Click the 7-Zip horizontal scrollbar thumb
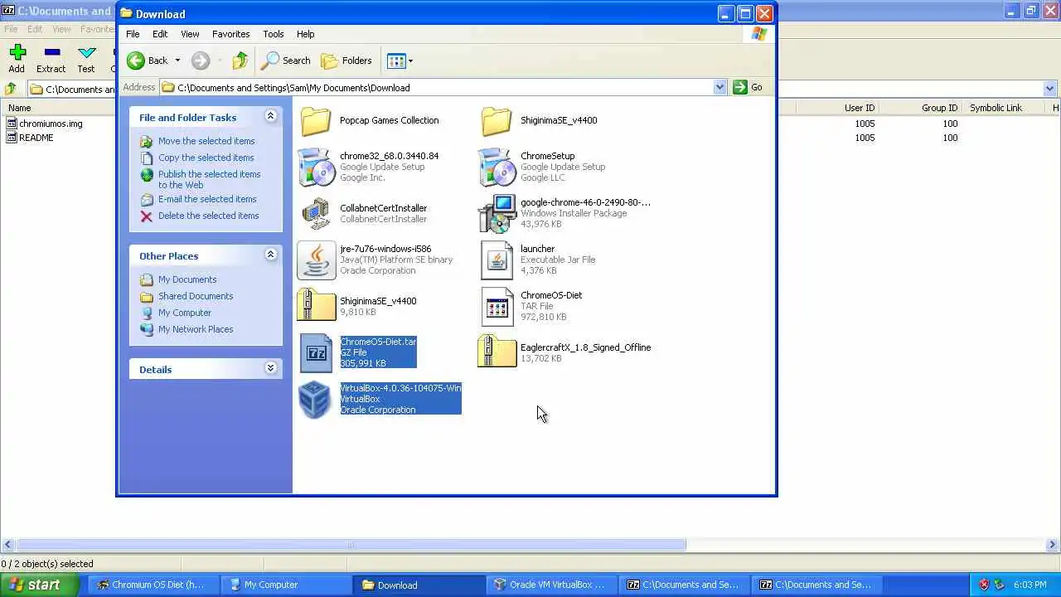This screenshot has height=597, width=1061. click(351, 545)
